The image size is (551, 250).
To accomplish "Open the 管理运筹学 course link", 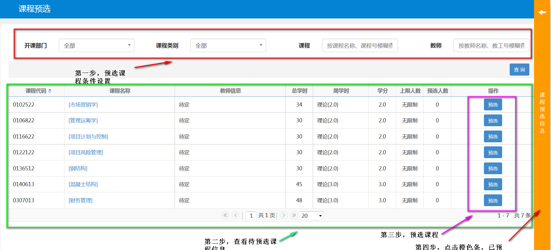I will (x=83, y=121).
